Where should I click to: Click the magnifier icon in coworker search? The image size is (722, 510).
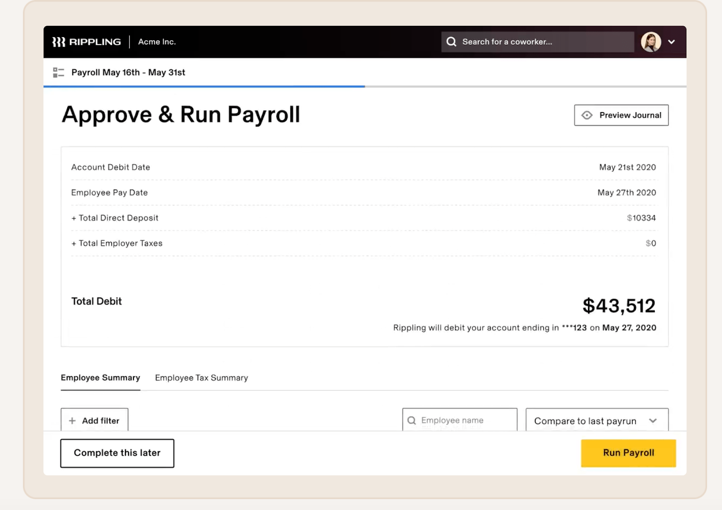click(x=451, y=42)
